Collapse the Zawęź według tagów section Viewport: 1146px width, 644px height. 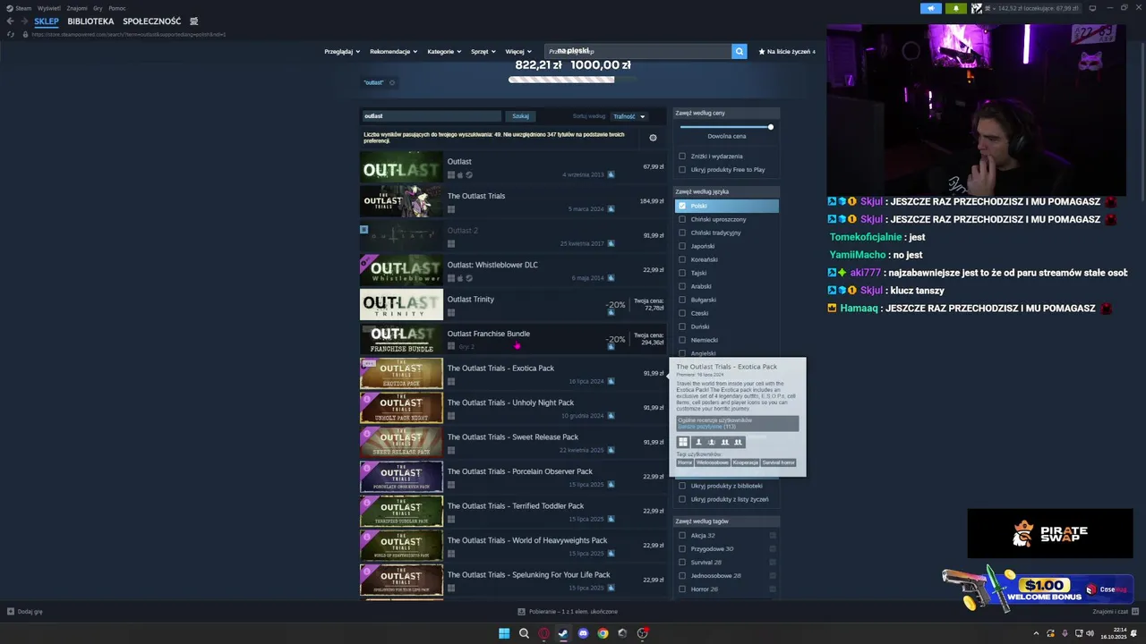pyautogui.click(x=727, y=521)
